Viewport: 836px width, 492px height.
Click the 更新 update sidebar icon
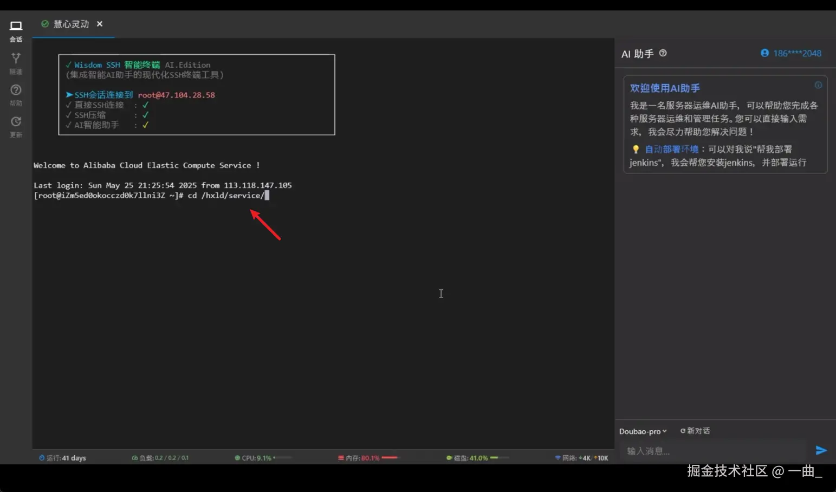coord(16,127)
